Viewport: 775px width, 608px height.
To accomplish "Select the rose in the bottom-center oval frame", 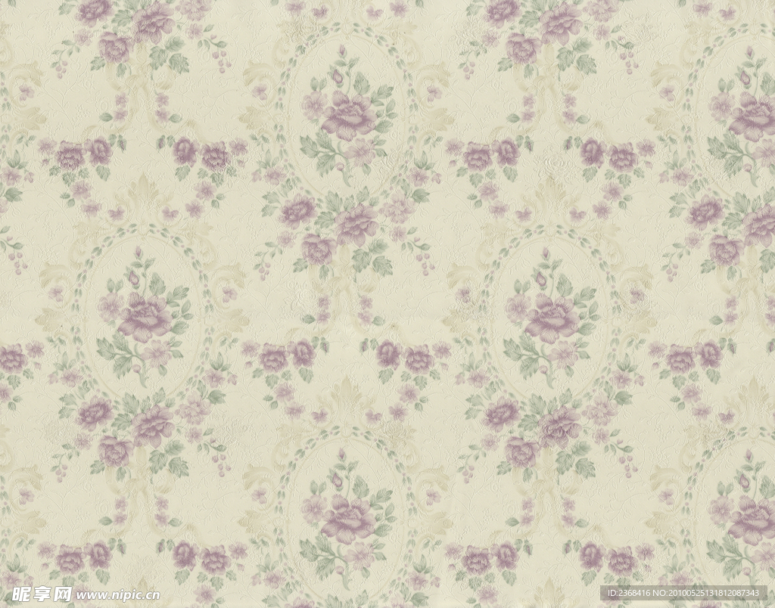I will 348,520.
